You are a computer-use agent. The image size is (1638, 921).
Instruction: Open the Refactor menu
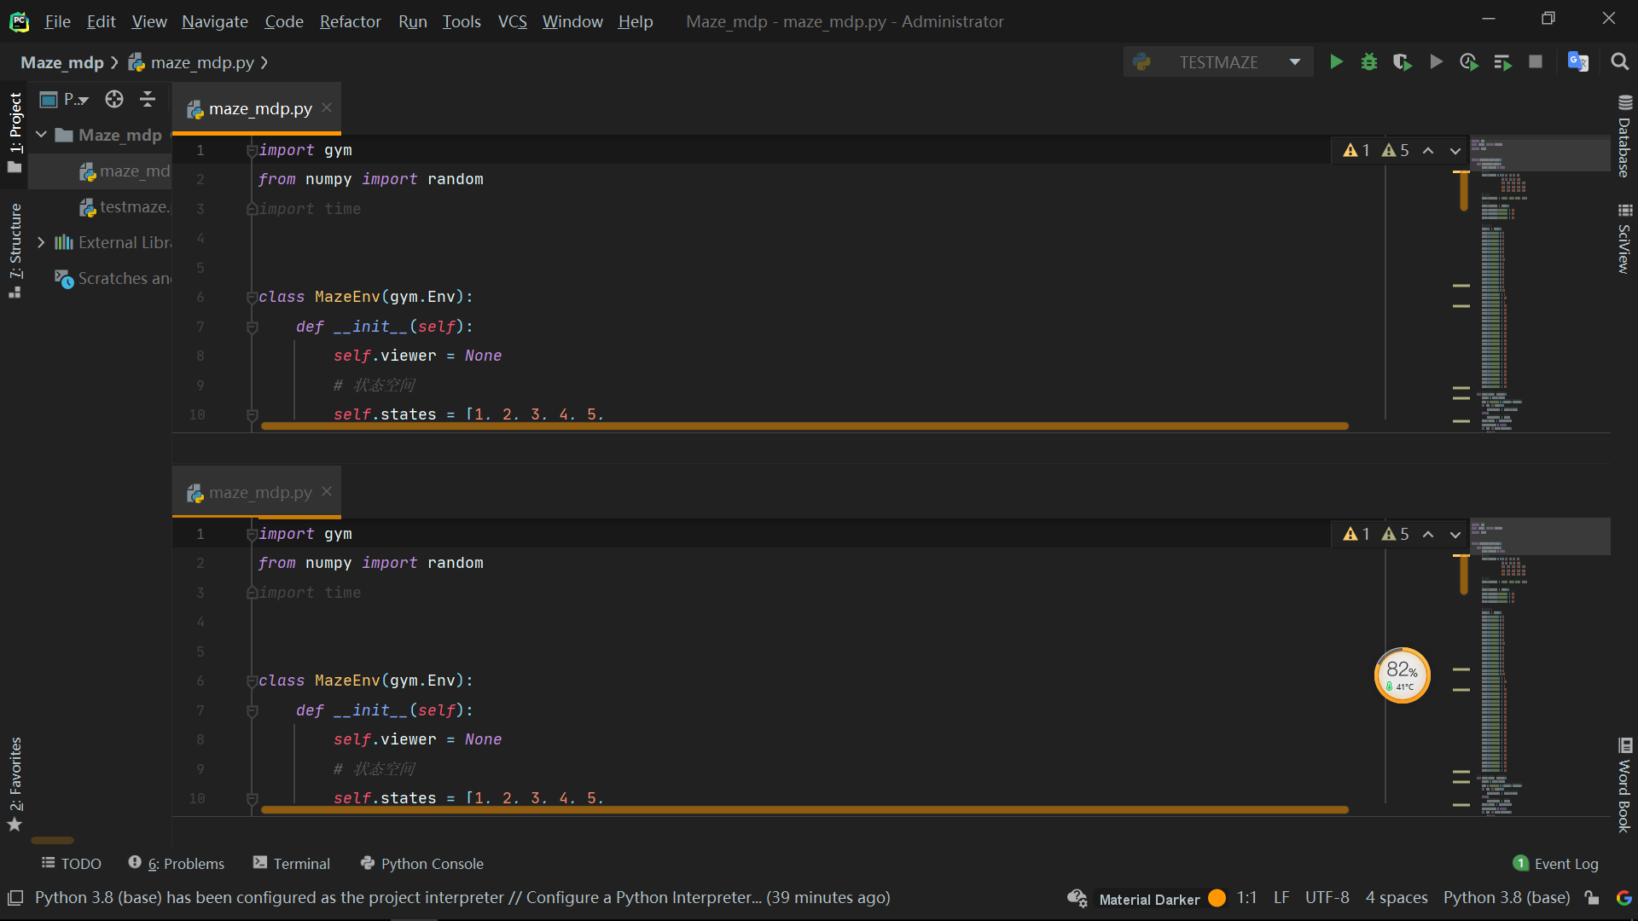(x=350, y=21)
